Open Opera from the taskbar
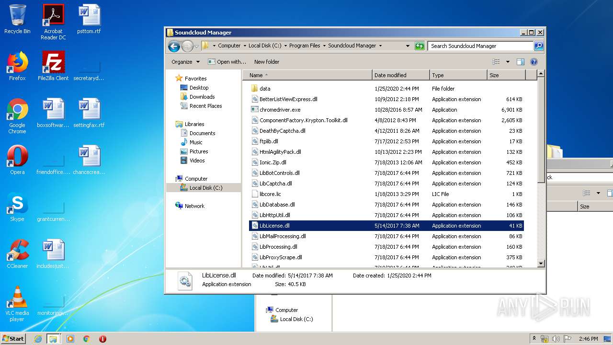 (x=102, y=339)
